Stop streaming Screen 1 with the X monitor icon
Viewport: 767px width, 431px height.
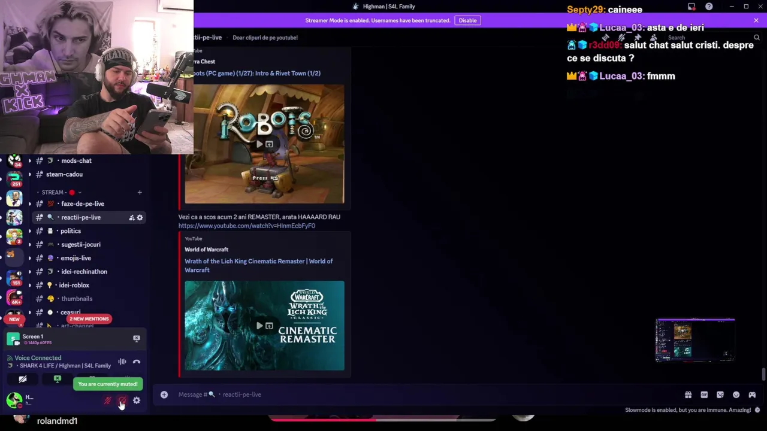pos(137,339)
